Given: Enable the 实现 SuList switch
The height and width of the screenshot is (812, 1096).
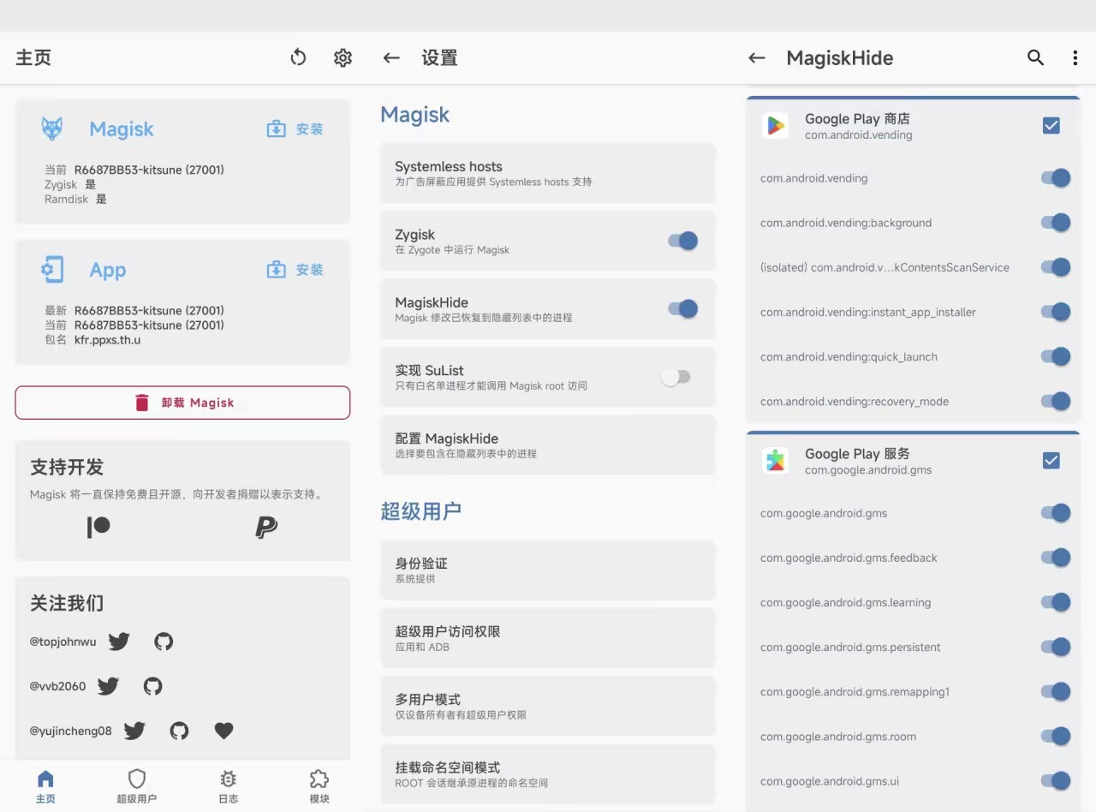Looking at the screenshot, I should (x=676, y=377).
